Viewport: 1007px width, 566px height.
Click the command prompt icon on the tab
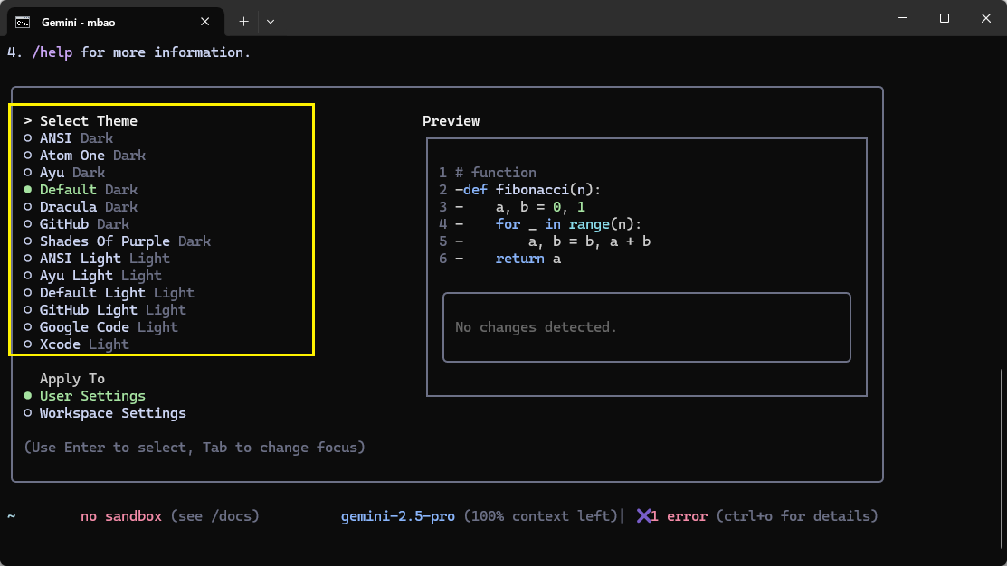click(21, 20)
